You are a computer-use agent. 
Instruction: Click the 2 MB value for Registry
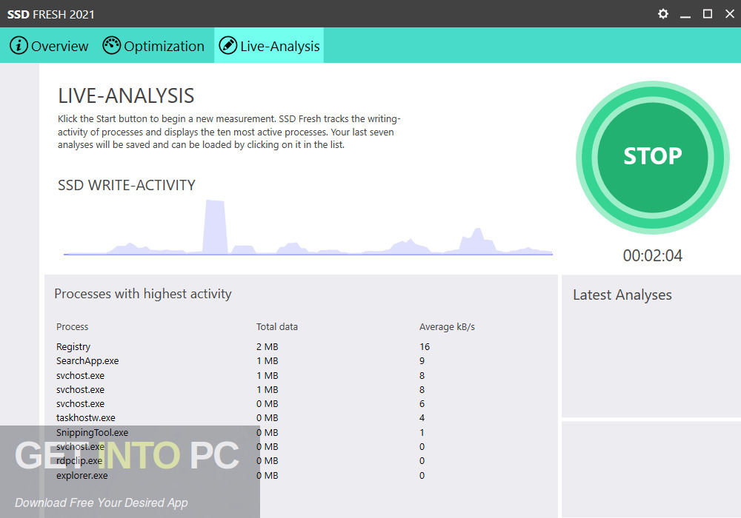tap(267, 347)
